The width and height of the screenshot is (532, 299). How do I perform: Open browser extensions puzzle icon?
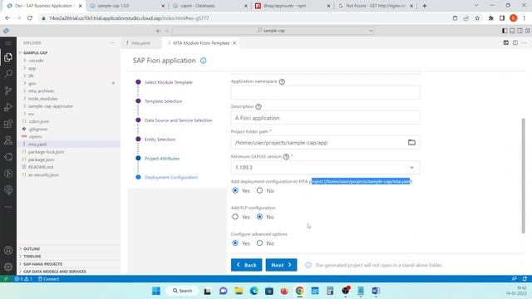[490, 18]
